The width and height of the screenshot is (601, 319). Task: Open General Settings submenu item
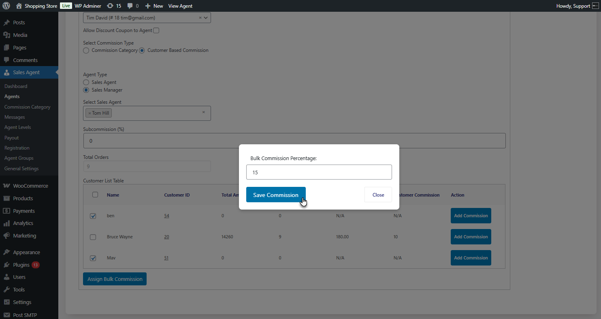[21, 169]
